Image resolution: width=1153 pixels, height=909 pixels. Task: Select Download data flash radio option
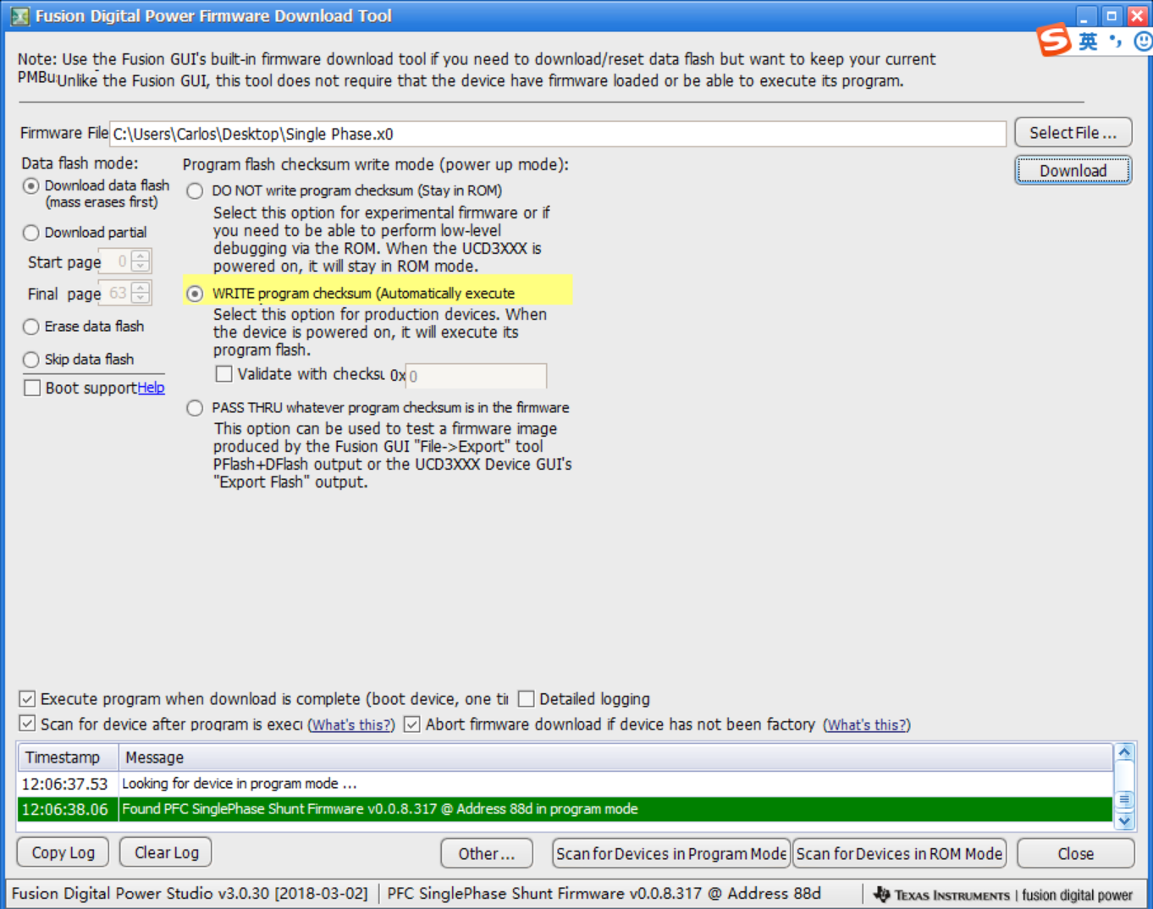coord(31,186)
